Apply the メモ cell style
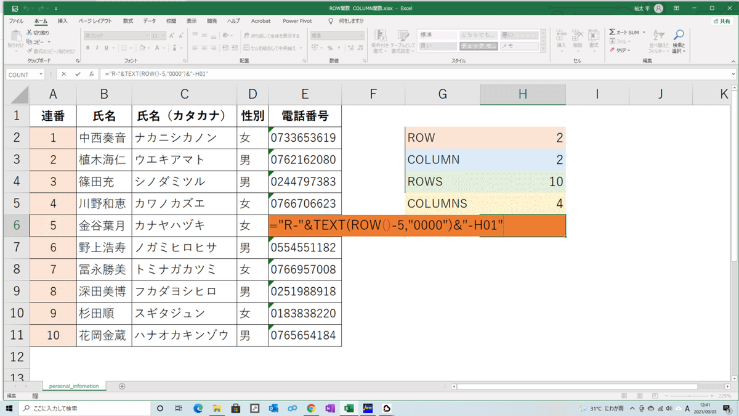Viewport: 739px width, 416px height. (x=519, y=46)
